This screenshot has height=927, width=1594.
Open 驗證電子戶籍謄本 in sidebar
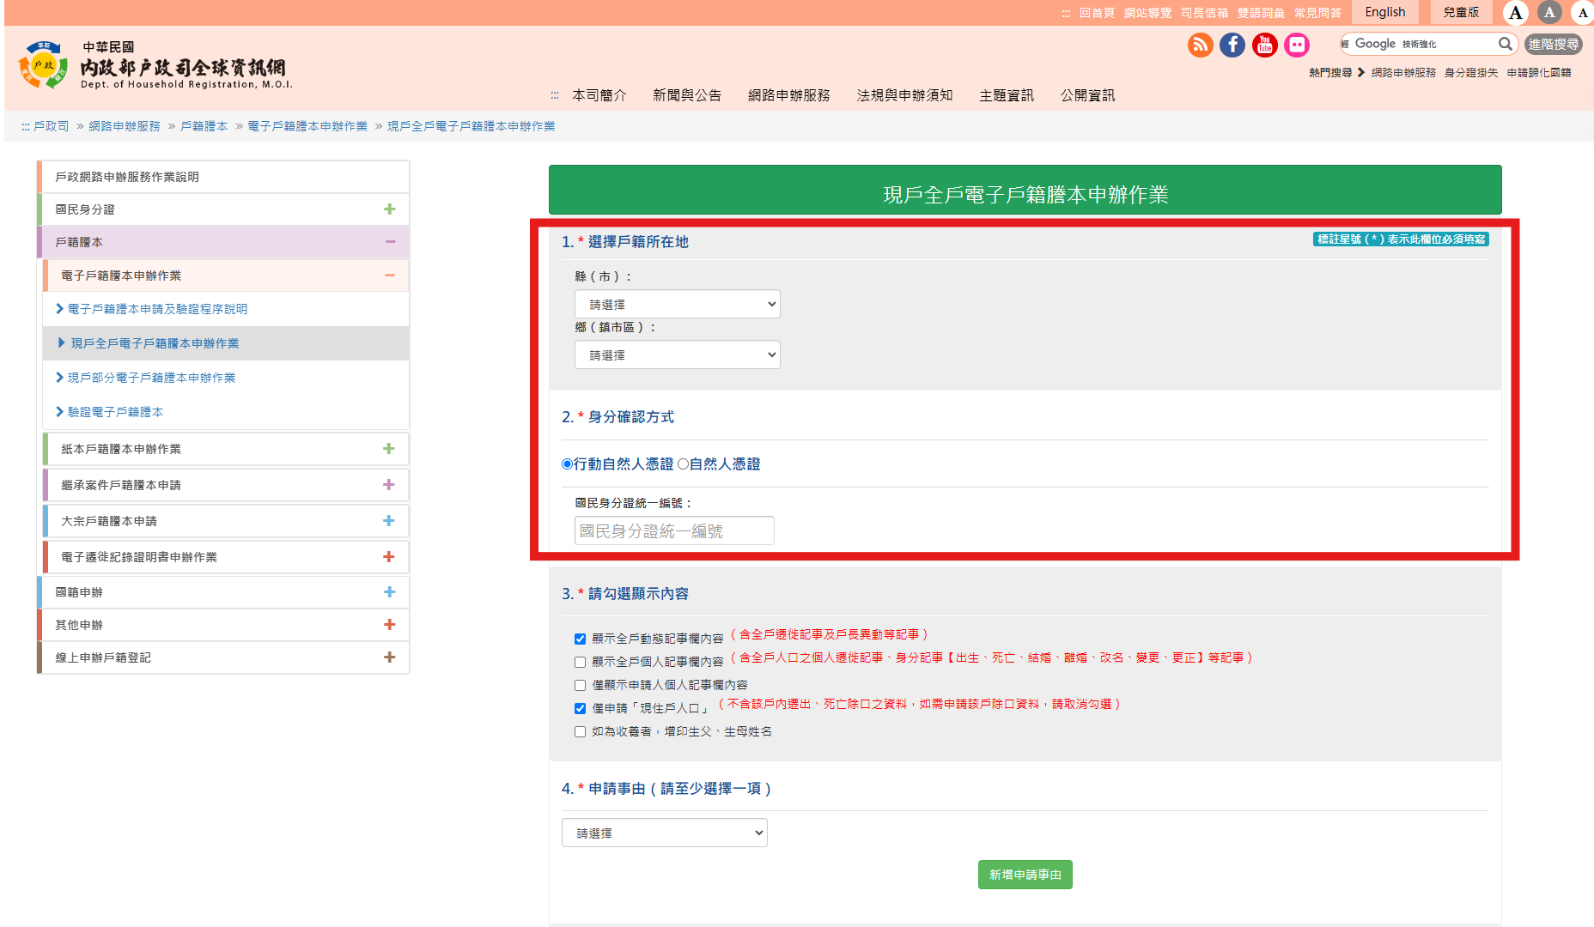(115, 412)
